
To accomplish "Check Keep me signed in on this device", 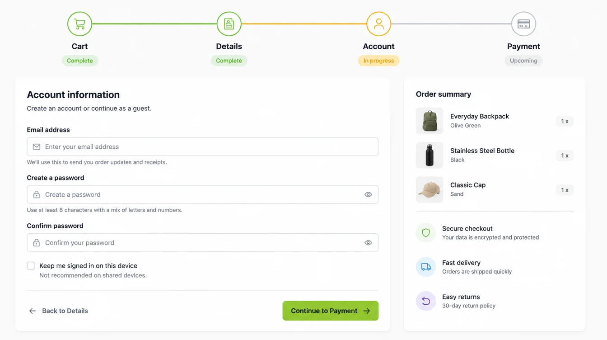I will (x=31, y=266).
